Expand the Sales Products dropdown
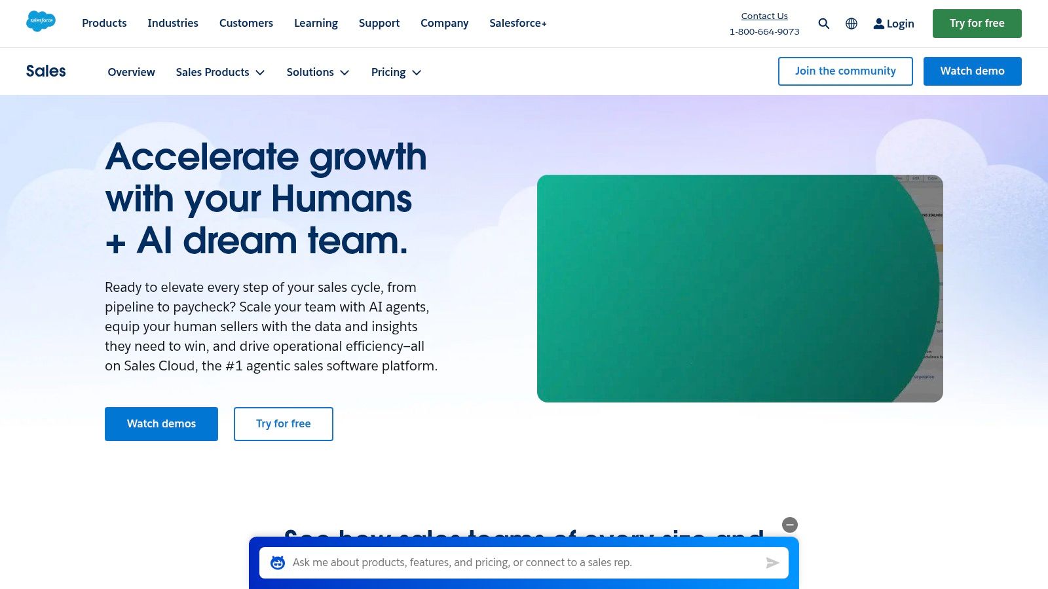The height and width of the screenshot is (589, 1048). pyautogui.click(x=220, y=72)
